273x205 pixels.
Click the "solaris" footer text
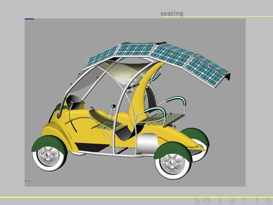(x=233, y=200)
